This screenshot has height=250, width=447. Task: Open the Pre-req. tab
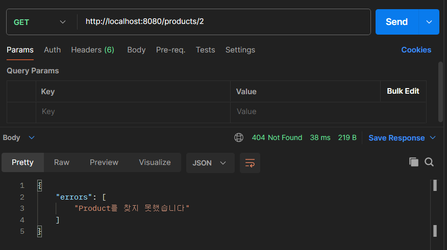[170, 50]
